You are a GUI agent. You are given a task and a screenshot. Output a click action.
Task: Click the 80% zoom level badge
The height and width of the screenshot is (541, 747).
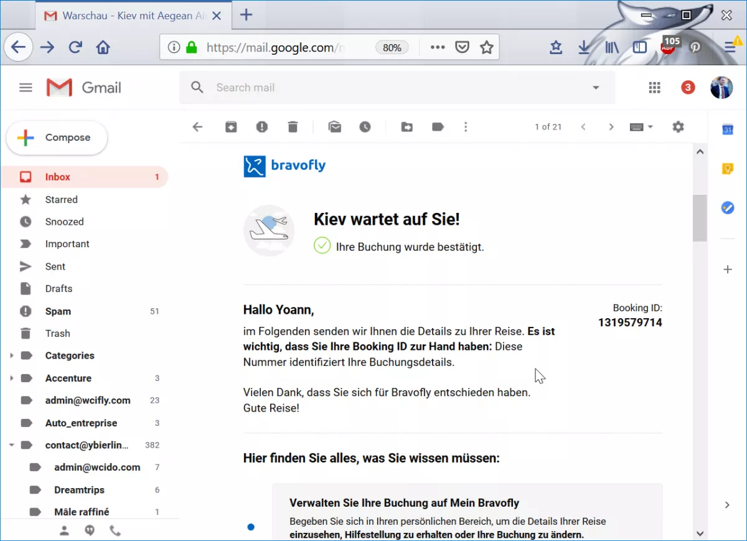coord(392,47)
